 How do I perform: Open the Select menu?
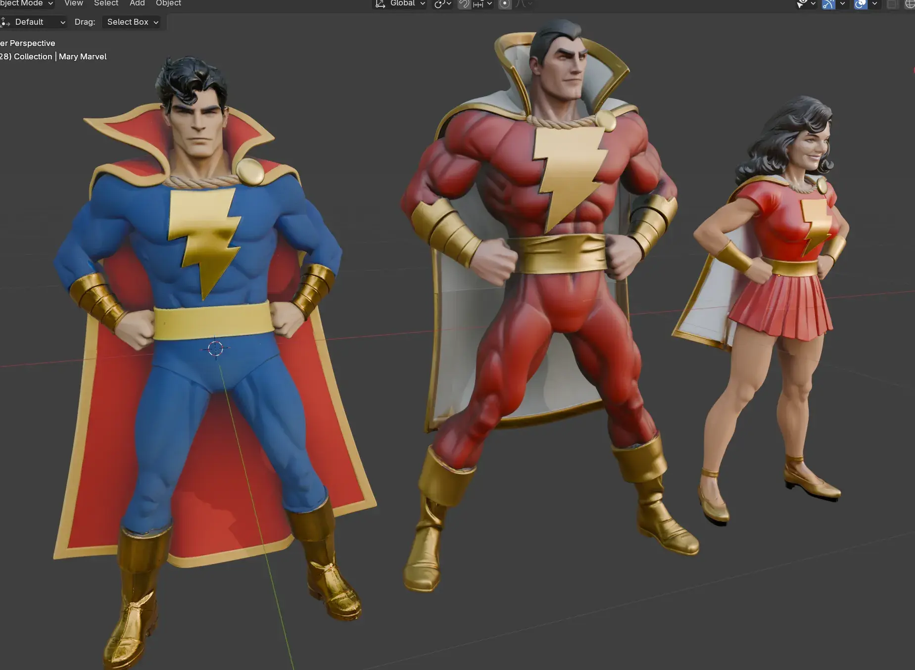106,3
